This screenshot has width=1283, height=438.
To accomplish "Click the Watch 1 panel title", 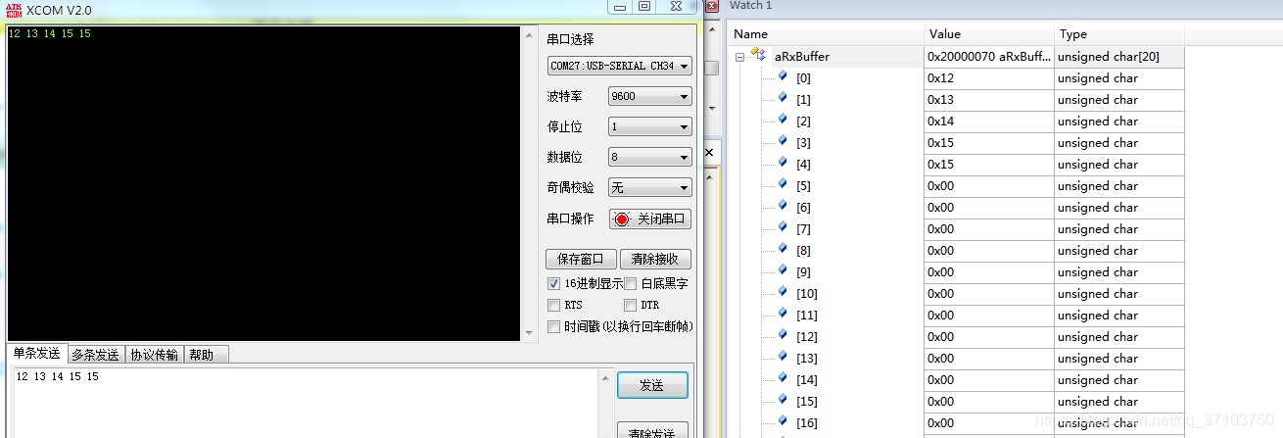I will pos(750,6).
